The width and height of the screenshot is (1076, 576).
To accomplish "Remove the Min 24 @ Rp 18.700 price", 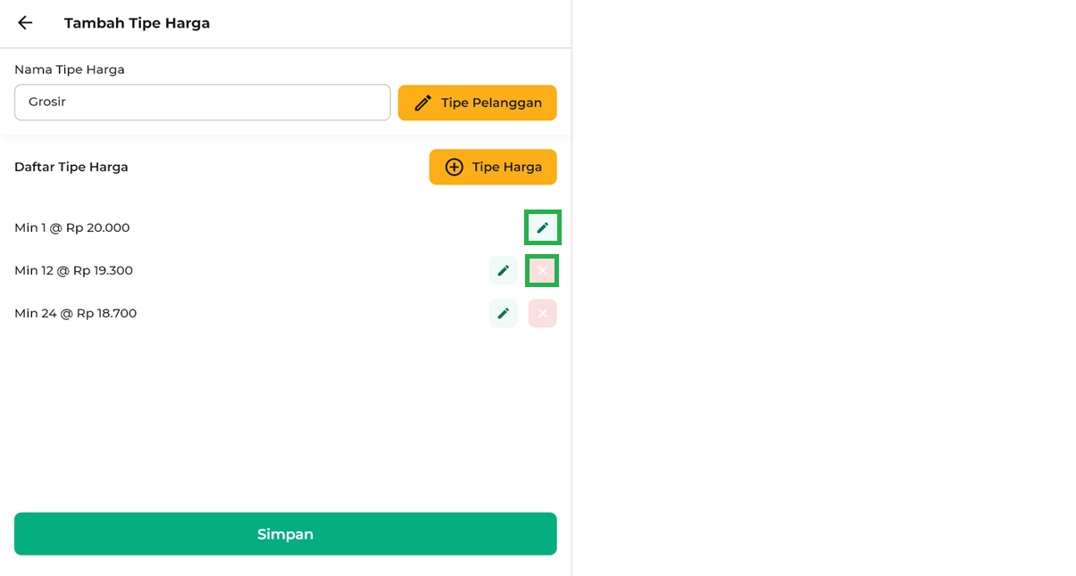I will pos(542,313).
